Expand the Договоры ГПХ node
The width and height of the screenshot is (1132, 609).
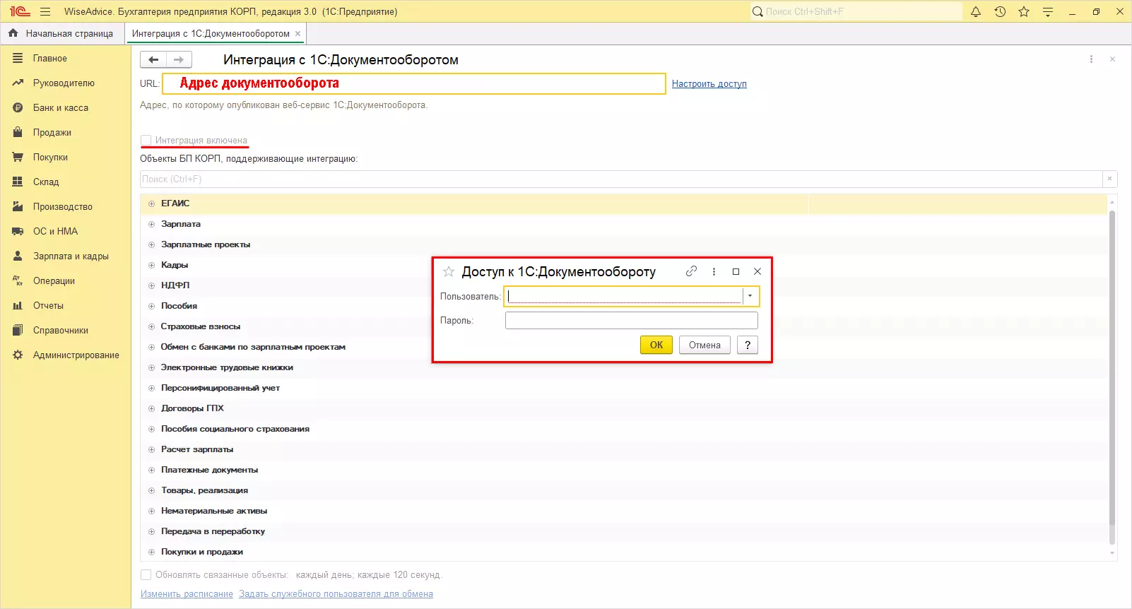(151, 408)
